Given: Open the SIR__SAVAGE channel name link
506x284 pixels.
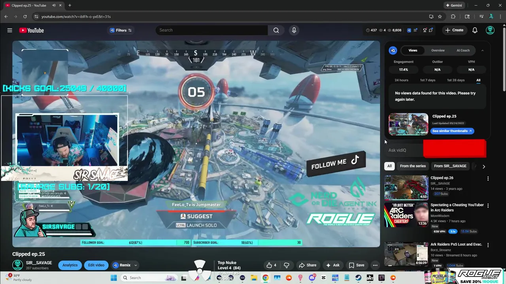Looking at the screenshot, I should [x=39, y=263].
